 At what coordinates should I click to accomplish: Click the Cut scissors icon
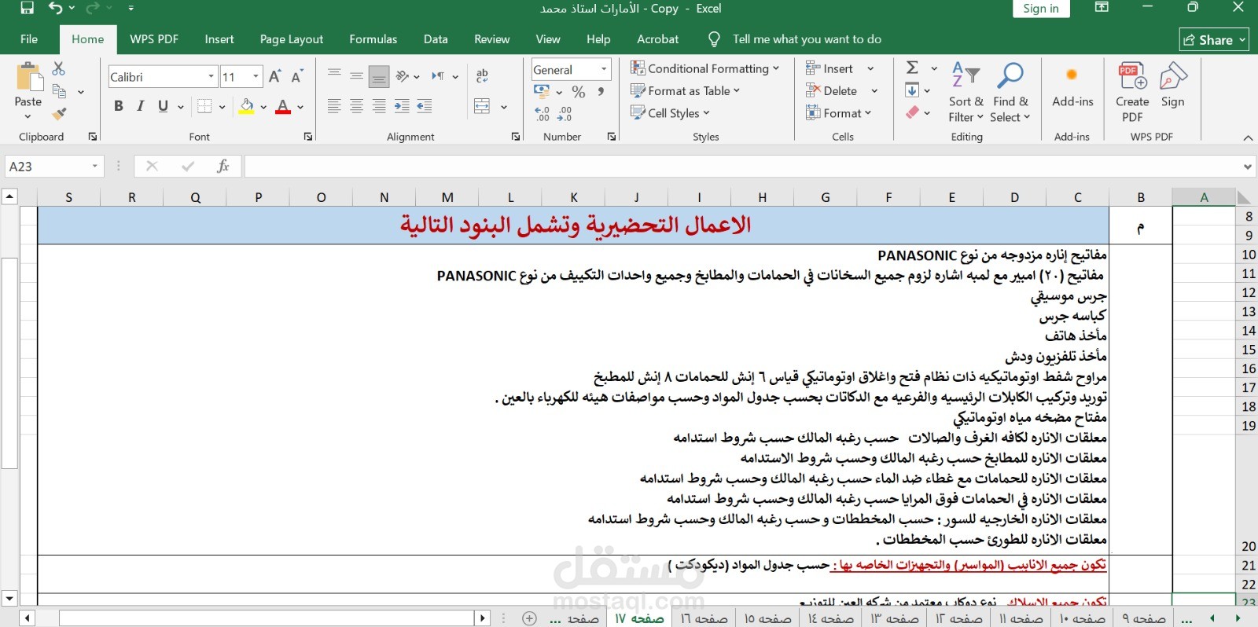[x=59, y=69]
